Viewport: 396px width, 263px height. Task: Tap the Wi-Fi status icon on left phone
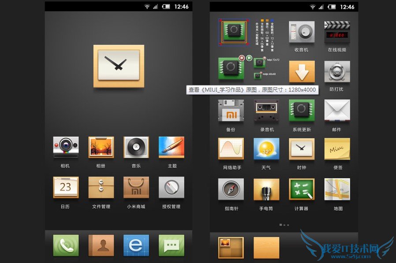pyautogui.click(x=147, y=7)
